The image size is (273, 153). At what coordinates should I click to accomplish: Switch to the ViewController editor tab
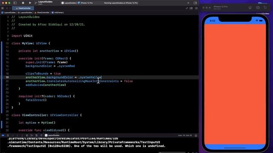(x=23, y=8)
